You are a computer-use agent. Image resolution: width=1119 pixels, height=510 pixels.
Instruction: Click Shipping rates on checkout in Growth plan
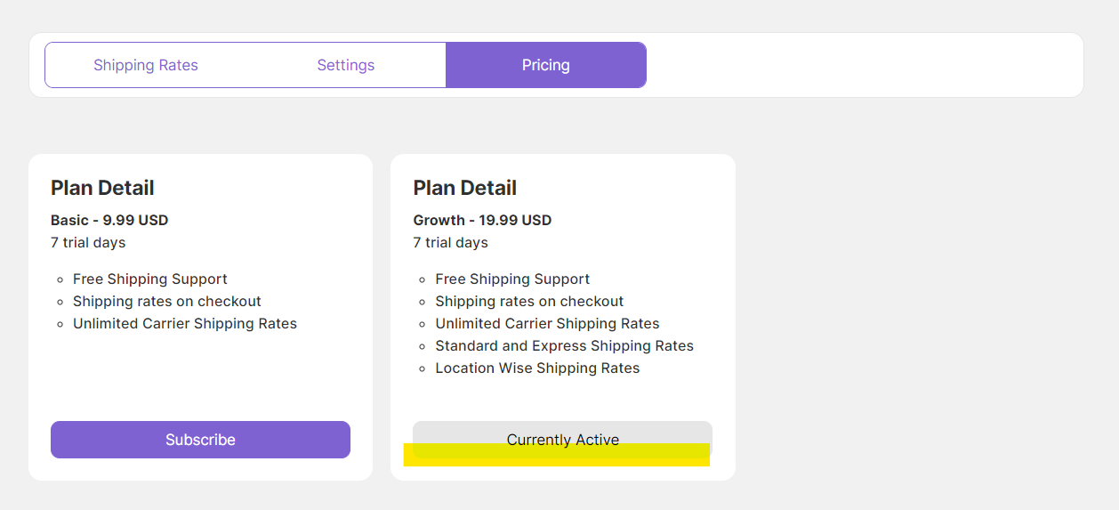click(x=529, y=301)
